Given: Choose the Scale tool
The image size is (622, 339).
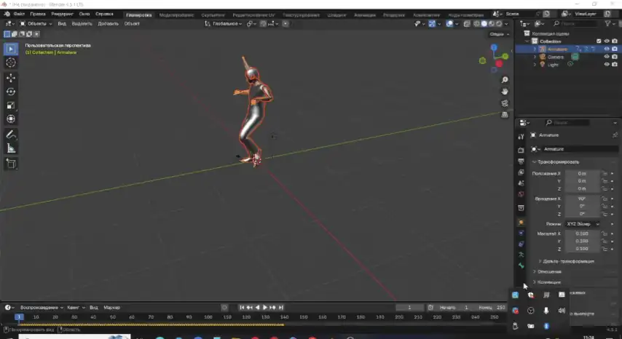Looking at the screenshot, I should 11,105.
